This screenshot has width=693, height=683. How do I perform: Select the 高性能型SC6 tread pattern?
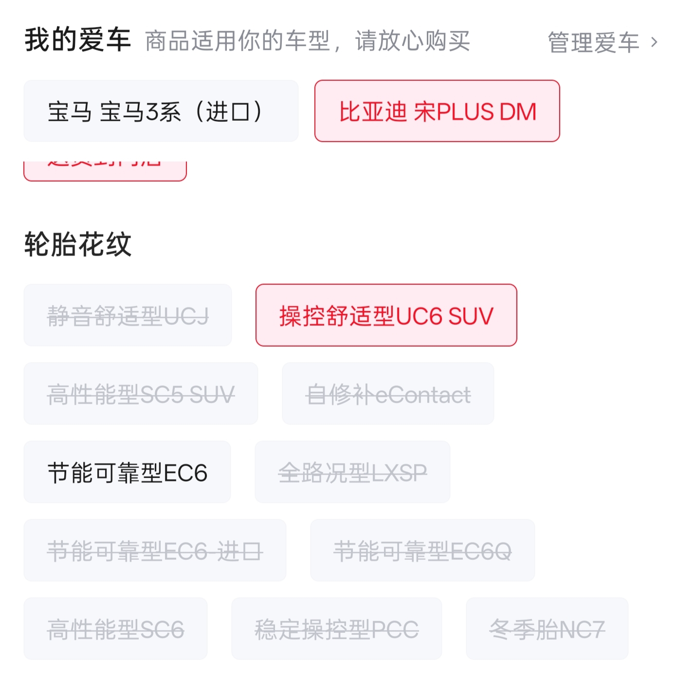point(115,629)
